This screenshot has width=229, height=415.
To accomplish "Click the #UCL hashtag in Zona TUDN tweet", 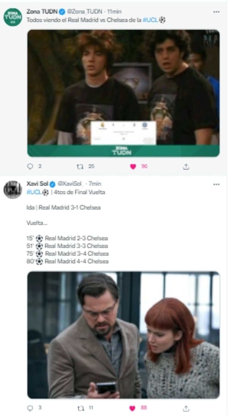I will [x=150, y=20].
